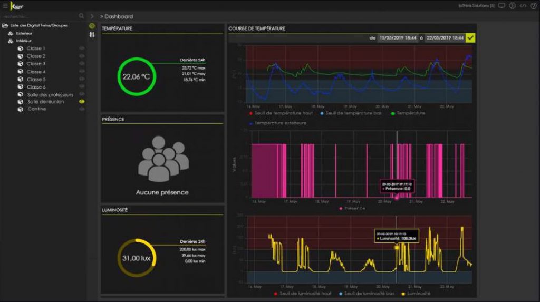540x302 pixels.
Task: Open settings gear in the top bar
Action: (512, 6)
